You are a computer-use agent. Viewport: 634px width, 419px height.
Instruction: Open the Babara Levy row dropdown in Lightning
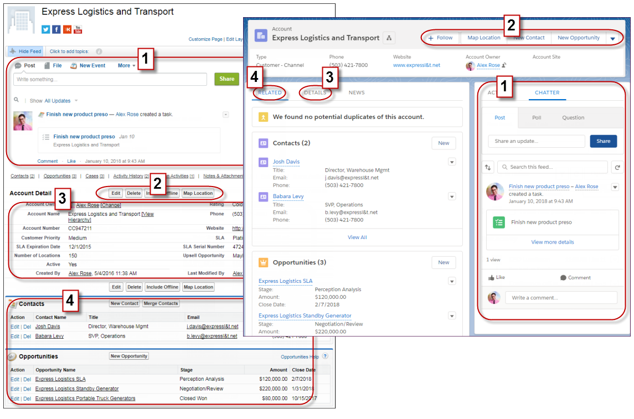click(x=452, y=197)
